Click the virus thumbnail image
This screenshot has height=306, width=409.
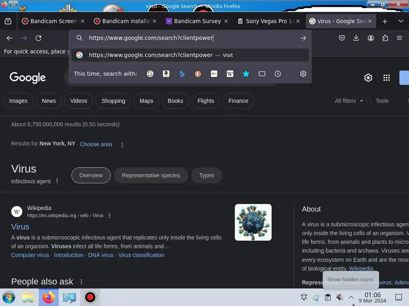point(253,222)
